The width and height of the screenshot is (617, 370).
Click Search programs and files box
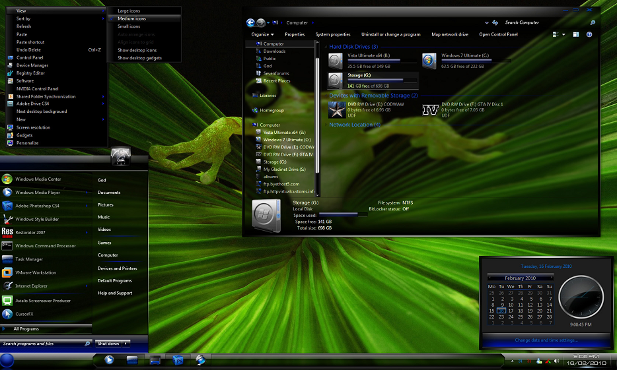tap(46, 344)
